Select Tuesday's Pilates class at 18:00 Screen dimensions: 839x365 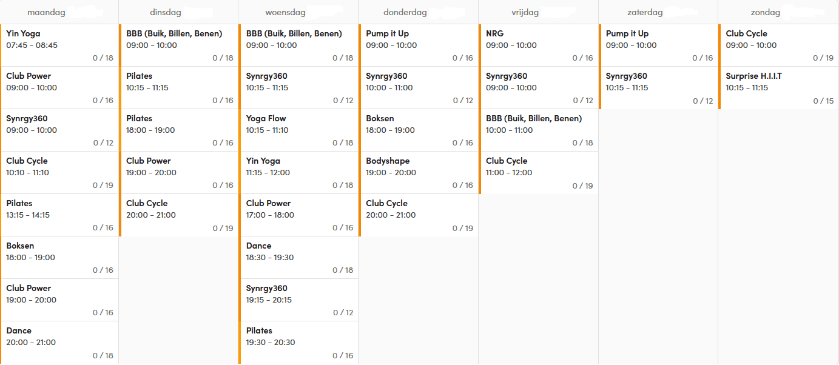(x=179, y=130)
